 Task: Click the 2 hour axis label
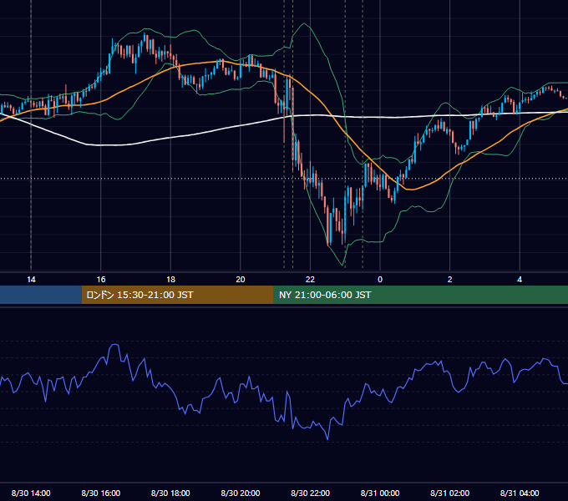tap(450, 280)
